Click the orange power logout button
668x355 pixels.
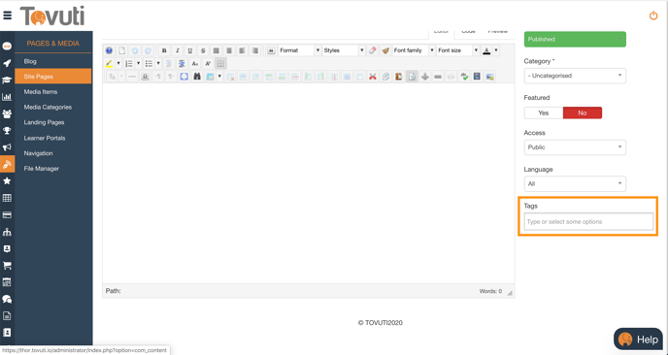653,16
